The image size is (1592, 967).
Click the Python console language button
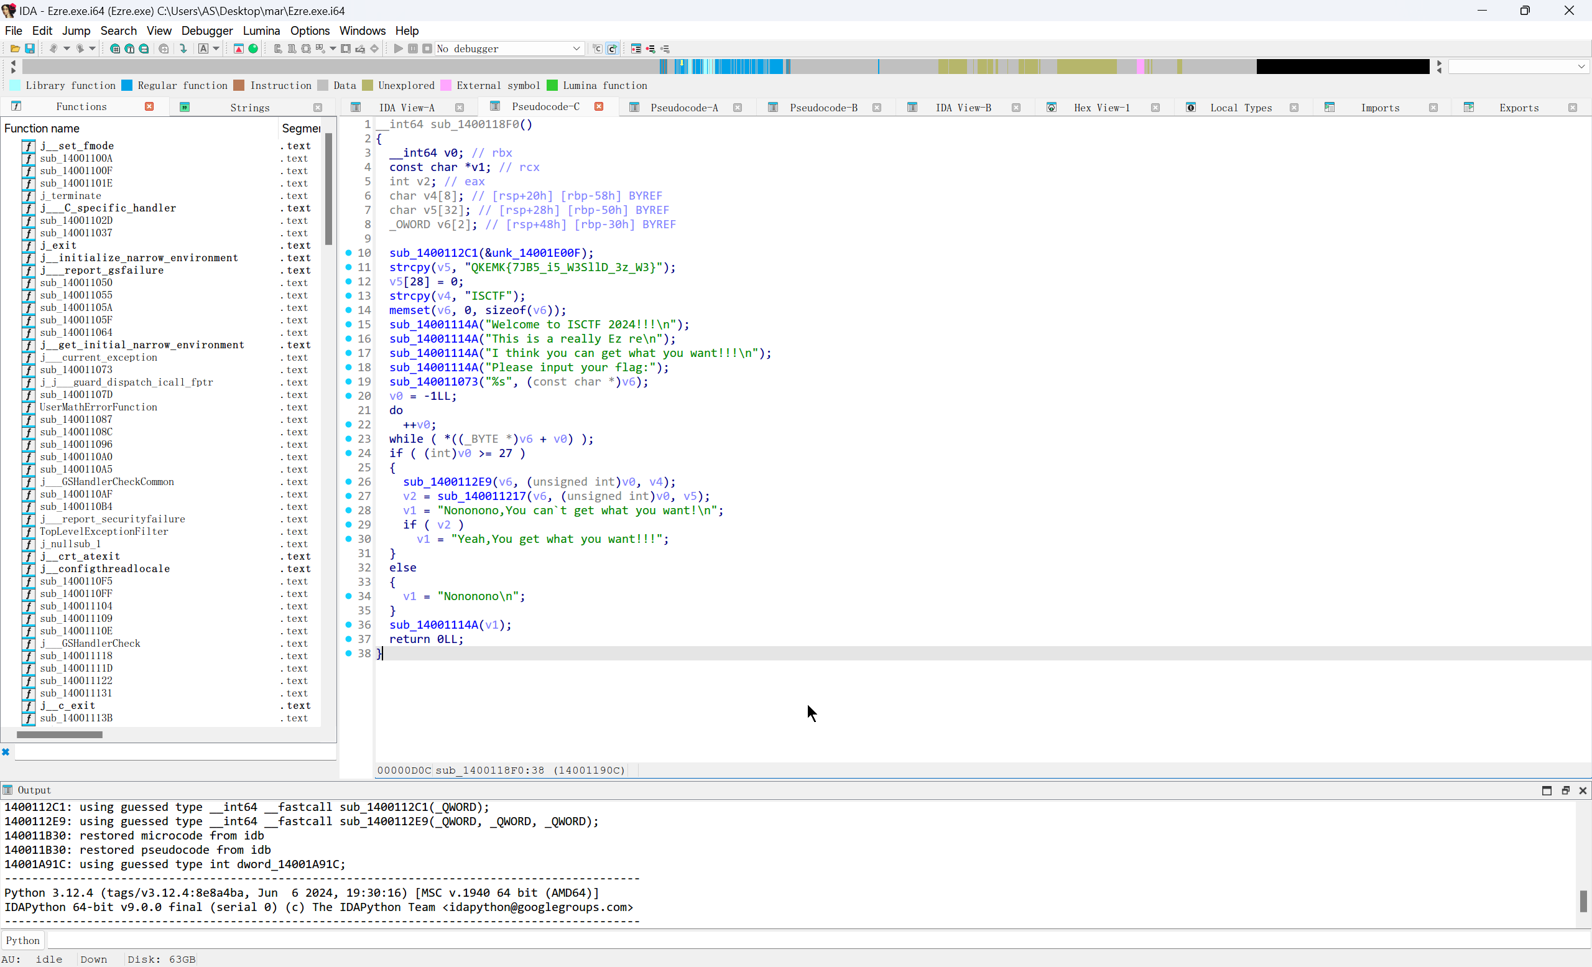point(22,940)
